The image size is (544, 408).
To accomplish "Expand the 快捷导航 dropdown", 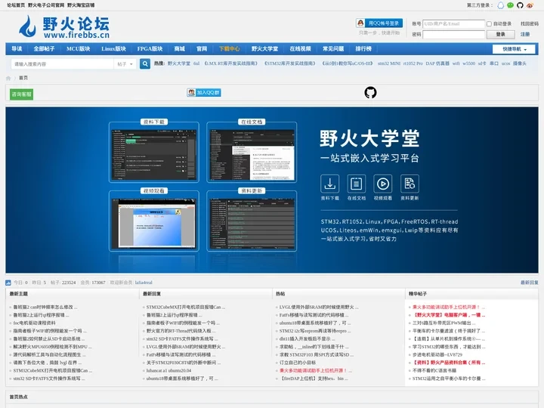I will (x=515, y=49).
